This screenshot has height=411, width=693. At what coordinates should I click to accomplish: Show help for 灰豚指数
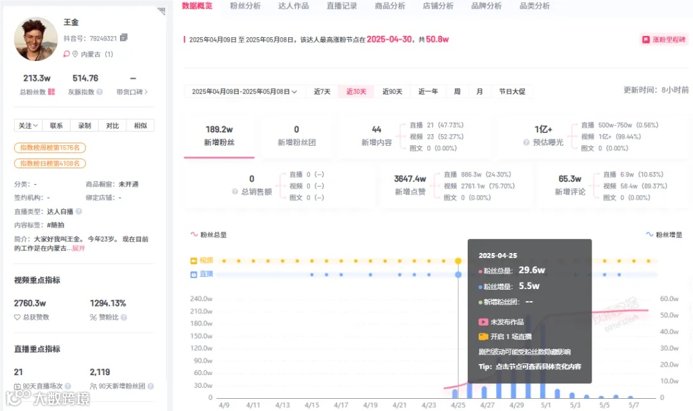pos(99,92)
